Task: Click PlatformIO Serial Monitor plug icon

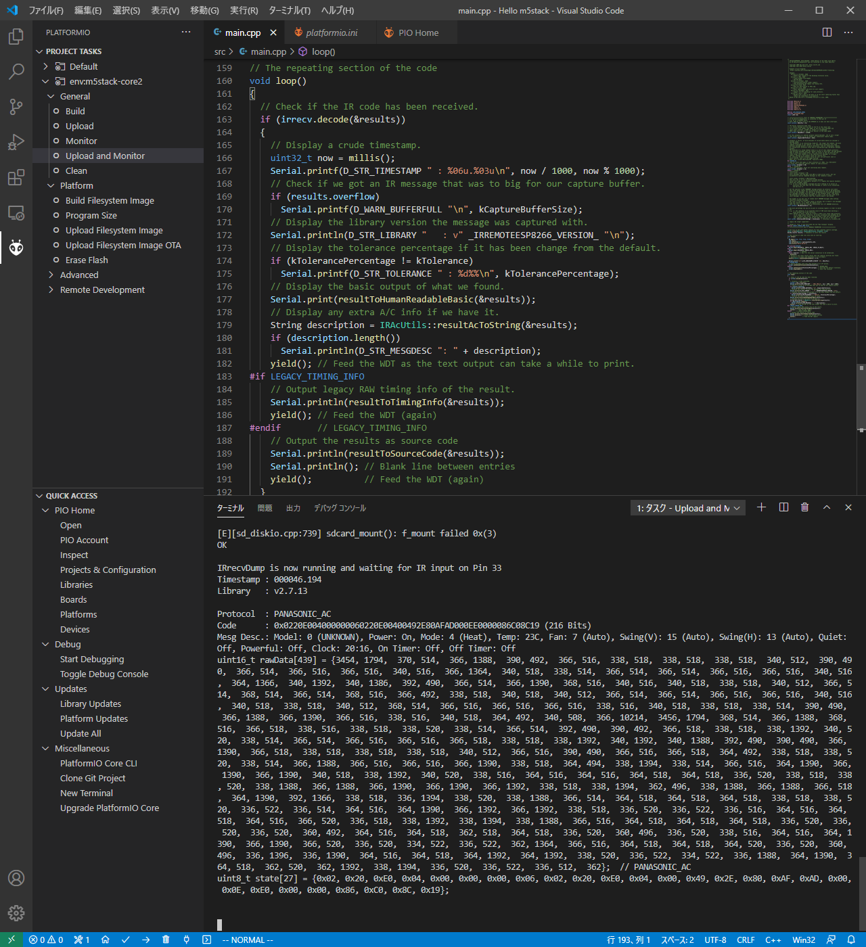Action: click(x=186, y=940)
